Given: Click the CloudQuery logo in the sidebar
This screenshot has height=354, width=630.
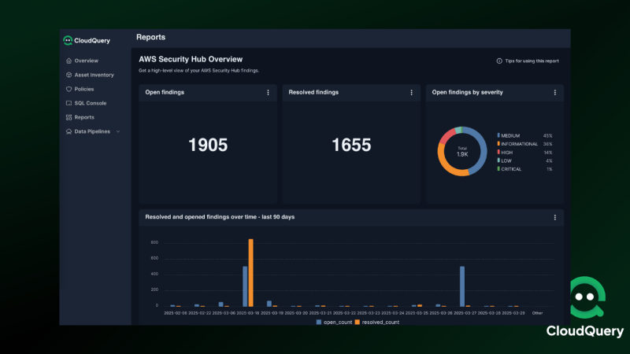Looking at the screenshot, I should click(87, 41).
